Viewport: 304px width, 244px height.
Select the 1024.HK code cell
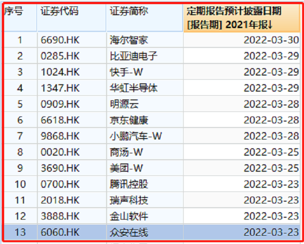point(72,72)
